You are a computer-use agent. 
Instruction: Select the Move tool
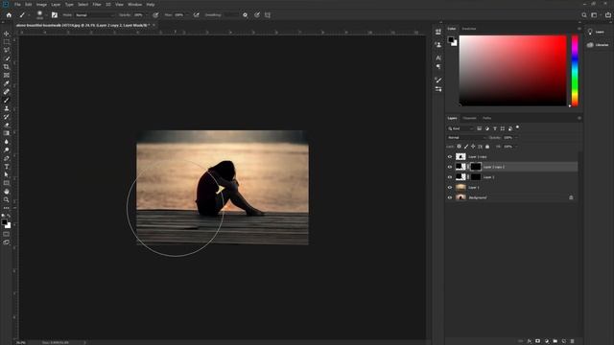tap(7, 34)
